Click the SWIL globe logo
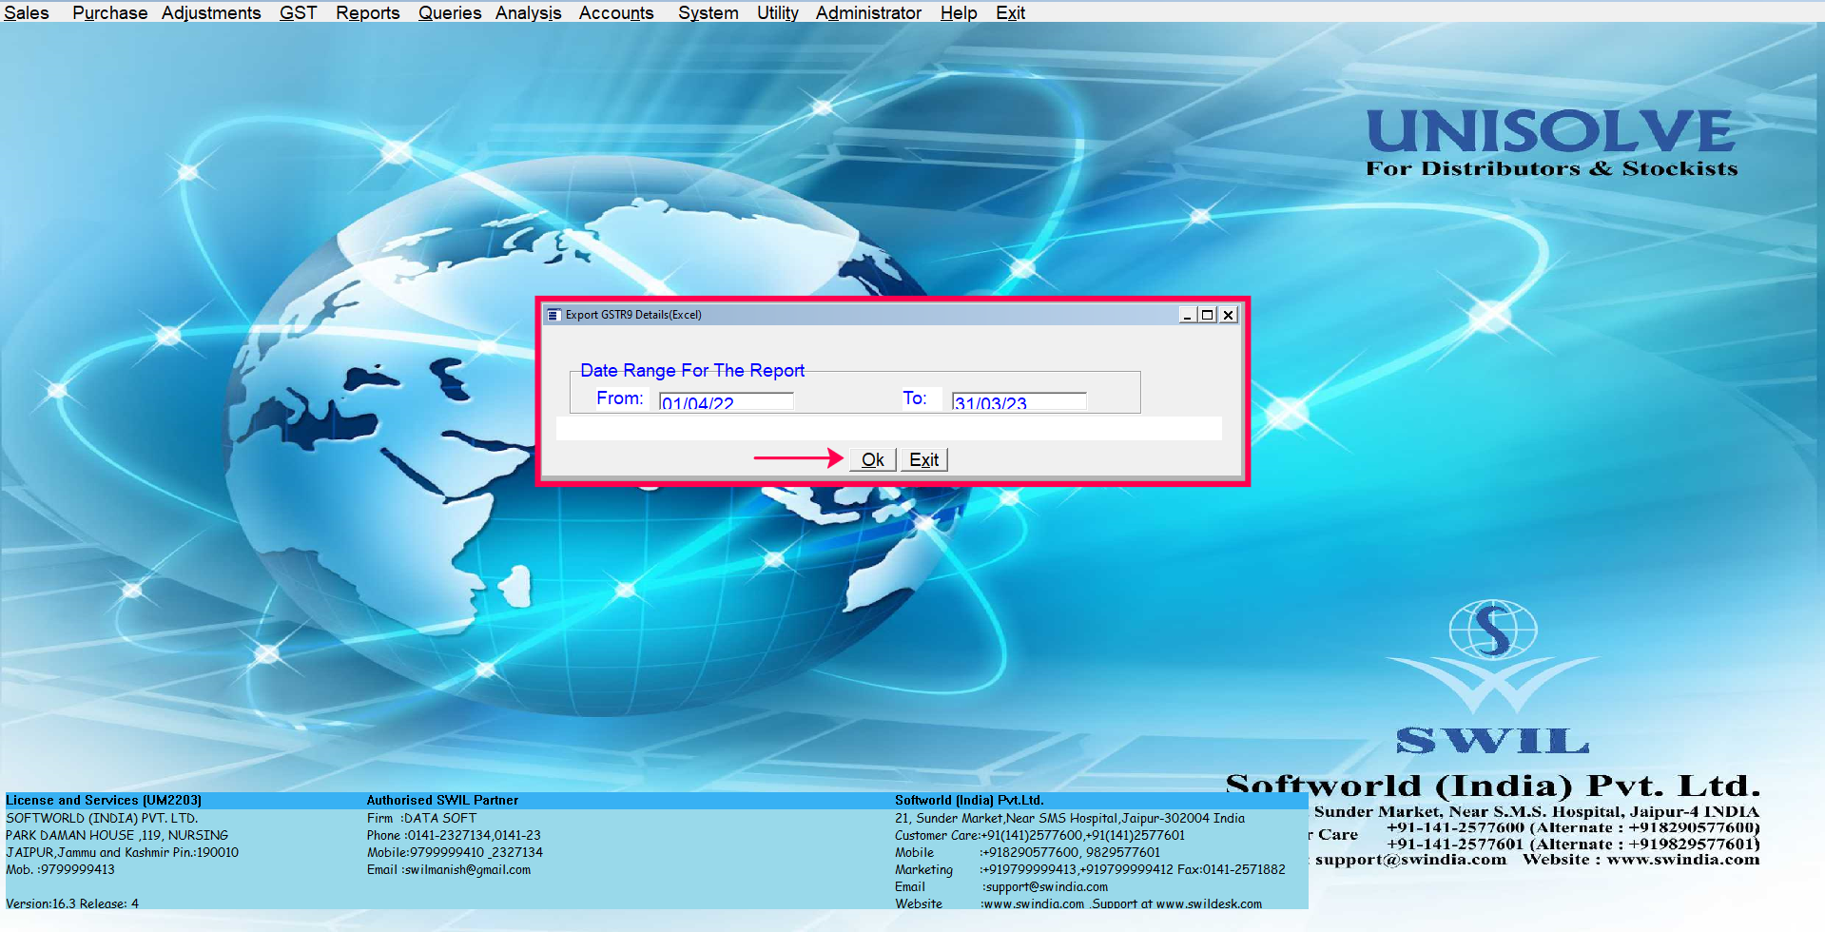Image resolution: width=1825 pixels, height=932 pixels. tap(1492, 631)
